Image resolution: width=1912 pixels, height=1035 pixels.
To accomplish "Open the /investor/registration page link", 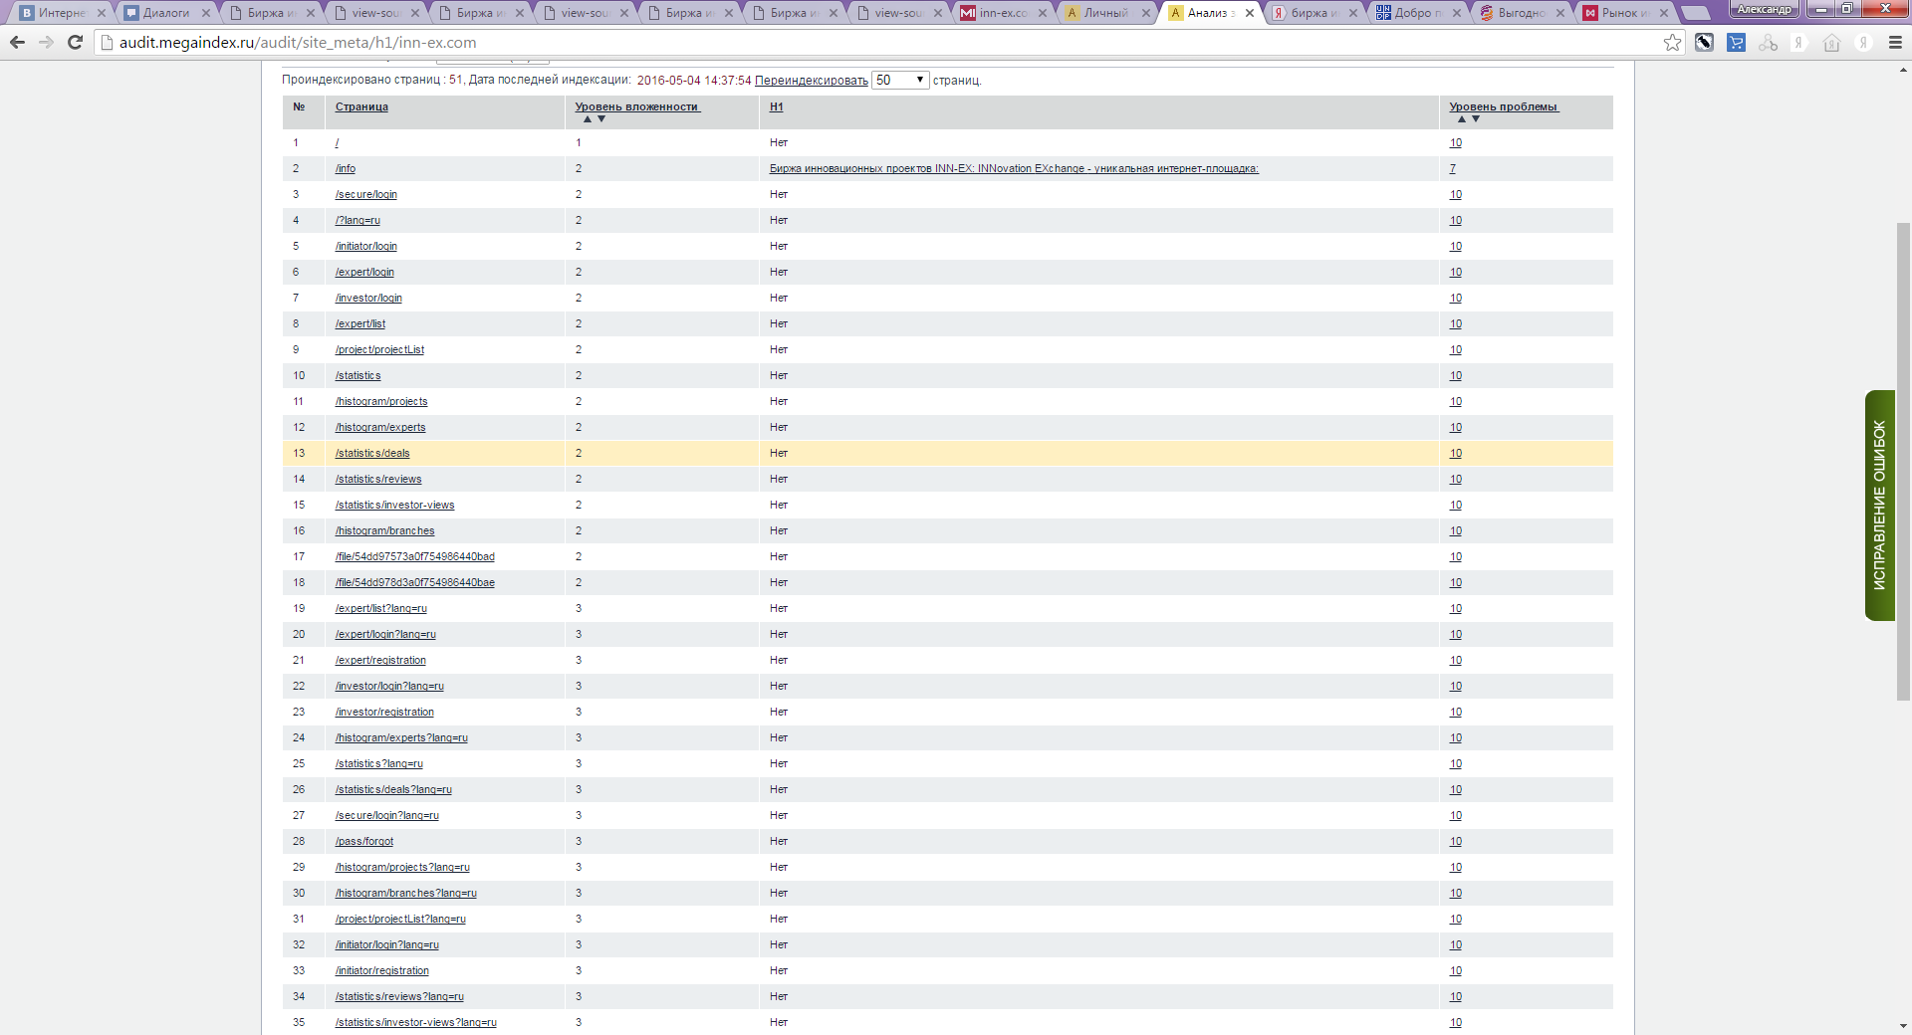I will (x=384, y=712).
